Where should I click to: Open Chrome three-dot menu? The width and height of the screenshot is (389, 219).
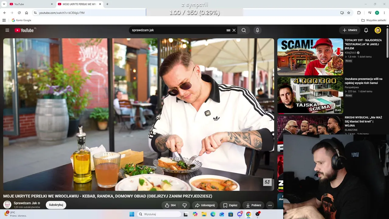click(x=384, y=13)
